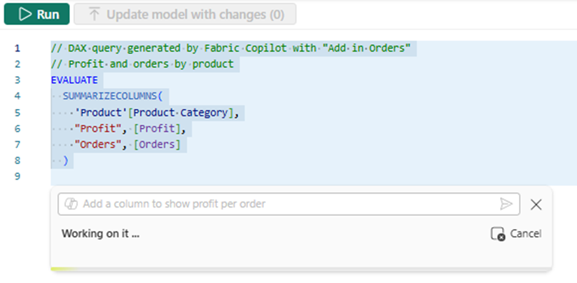Click the progress bar under the prompt
Image resolution: width=577 pixels, height=283 pixels.
(301, 269)
